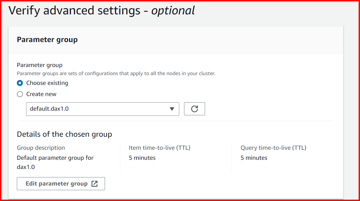
Task: Select the Choose existing radio button
Action: (x=20, y=83)
